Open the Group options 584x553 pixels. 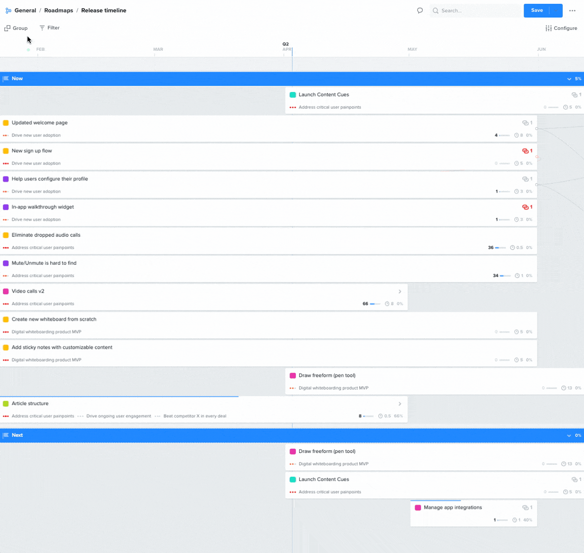[16, 28]
